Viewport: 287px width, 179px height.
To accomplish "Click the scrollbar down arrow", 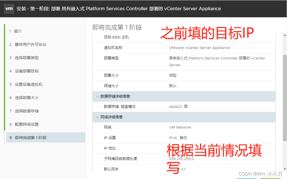I will tap(285, 169).
